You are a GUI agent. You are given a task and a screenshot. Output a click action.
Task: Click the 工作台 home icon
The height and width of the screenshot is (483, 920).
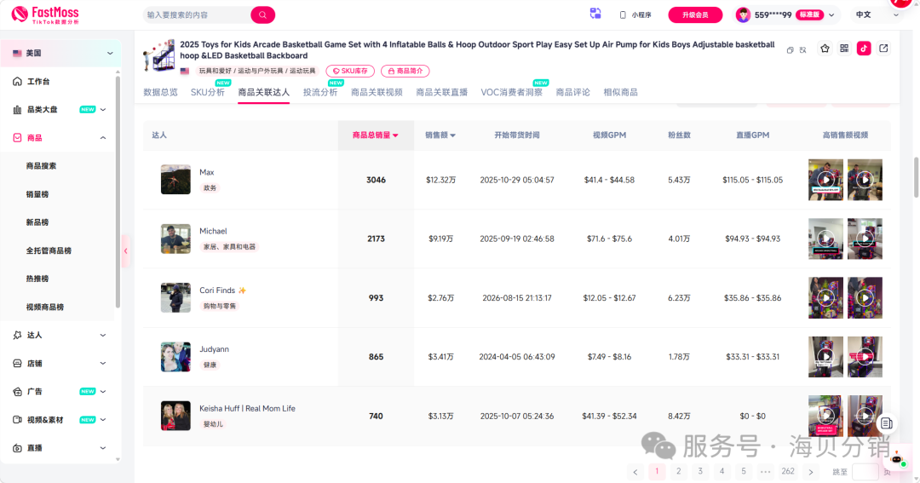coord(17,82)
